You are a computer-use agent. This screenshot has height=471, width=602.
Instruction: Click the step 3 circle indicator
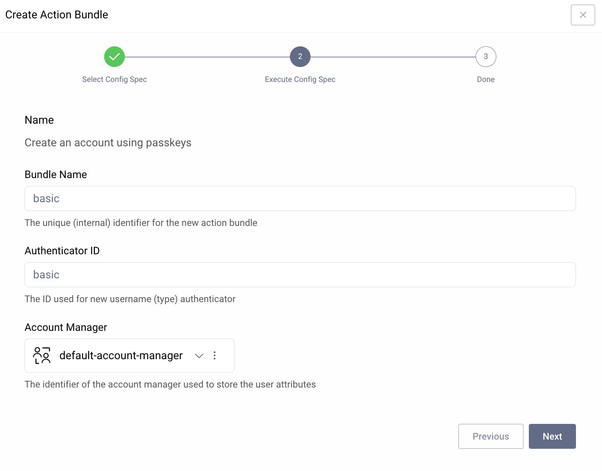tap(486, 57)
